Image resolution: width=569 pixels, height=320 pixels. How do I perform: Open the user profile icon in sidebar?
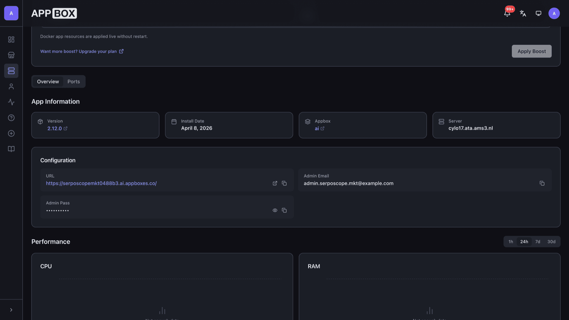(x=11, y=87)
